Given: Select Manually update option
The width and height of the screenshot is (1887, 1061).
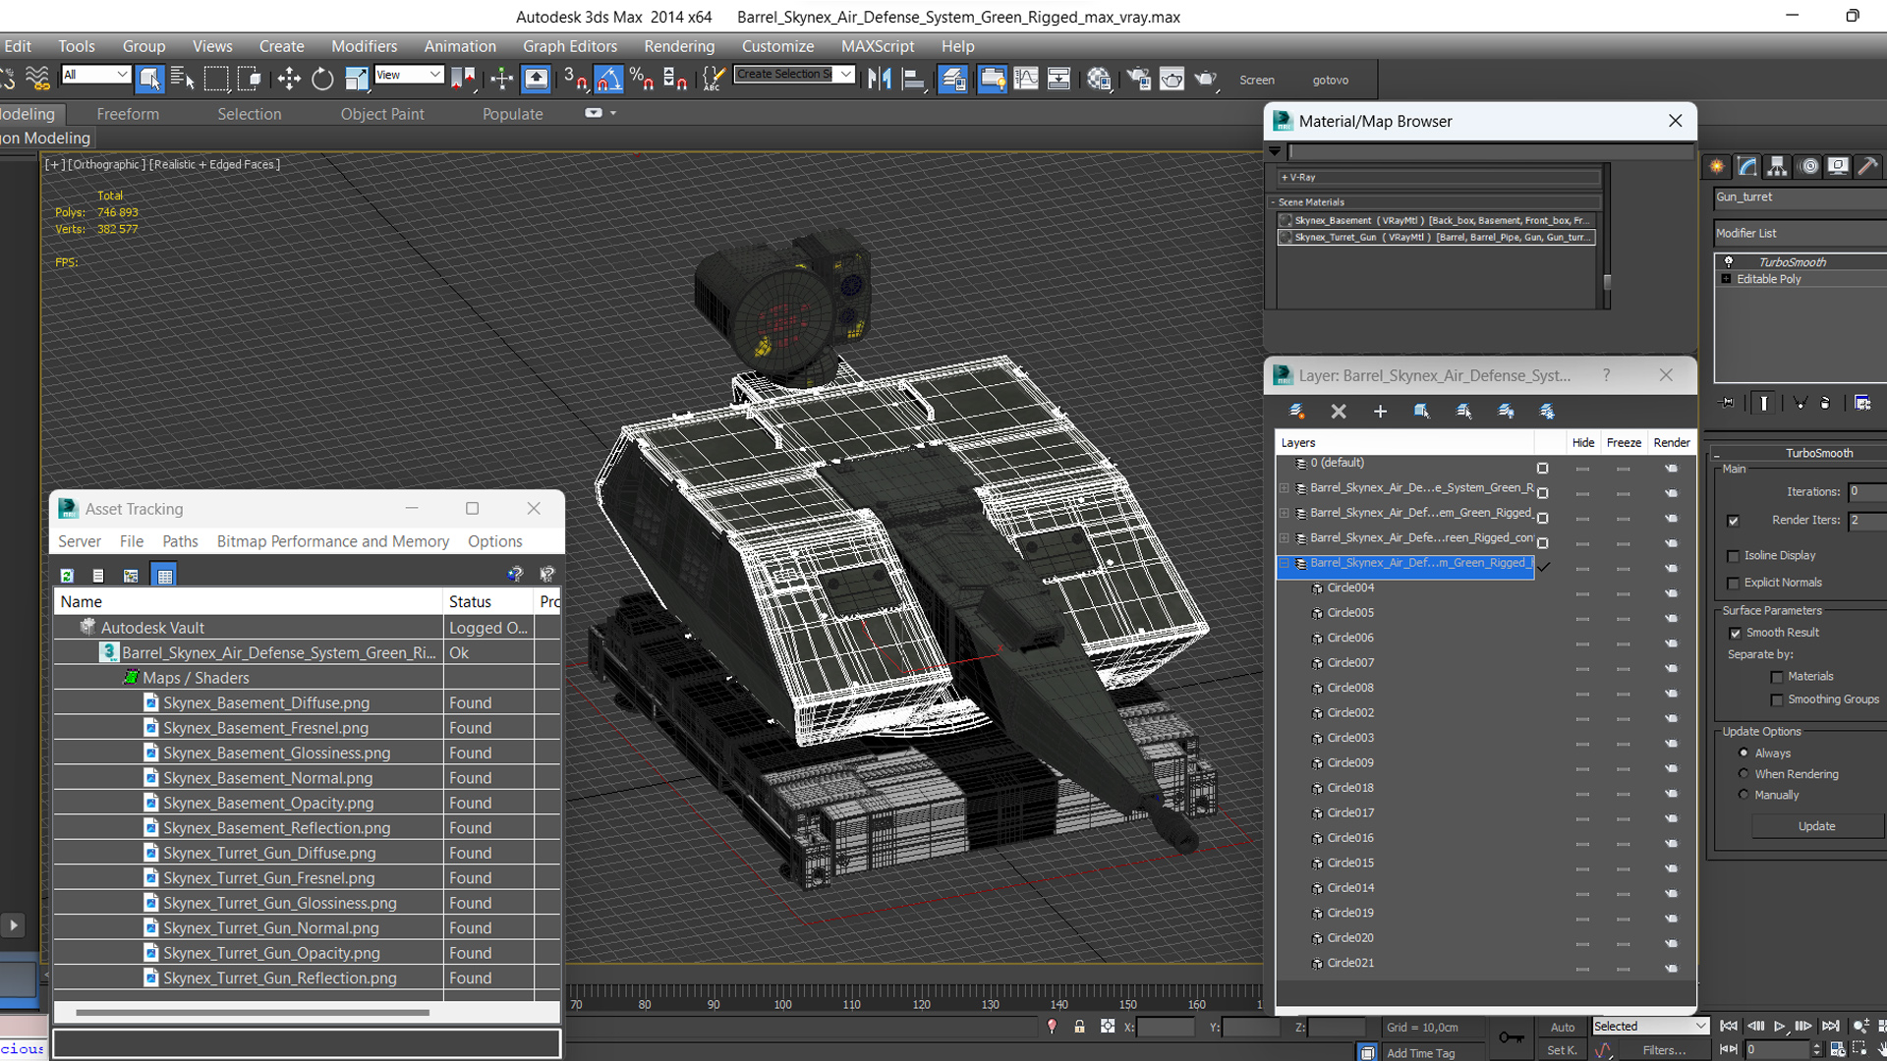Looking at the screenshot, I should click(1744, 795).
